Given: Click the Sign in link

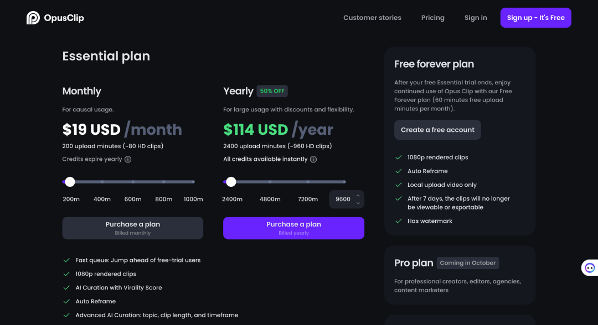Looking at the screenshot, I should (476, 18).
